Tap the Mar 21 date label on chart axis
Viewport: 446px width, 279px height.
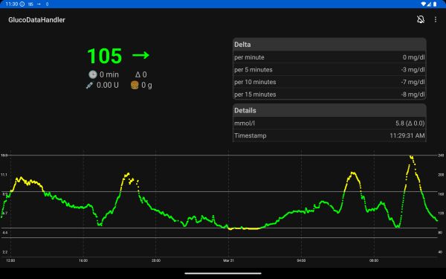pyautogui.click(x=228, y=260)
